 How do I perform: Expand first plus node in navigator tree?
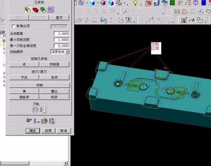[4, 49]
